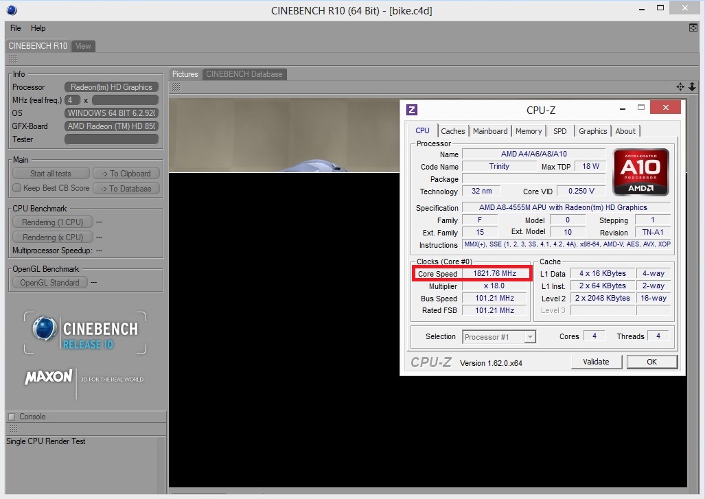The width and height of the screenshot is (705, 499).
Task: Click the Bus Speed value 101.21 MHz
Action: [x=494, y=298]
